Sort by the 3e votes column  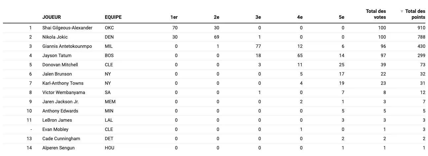pos(258,17)
